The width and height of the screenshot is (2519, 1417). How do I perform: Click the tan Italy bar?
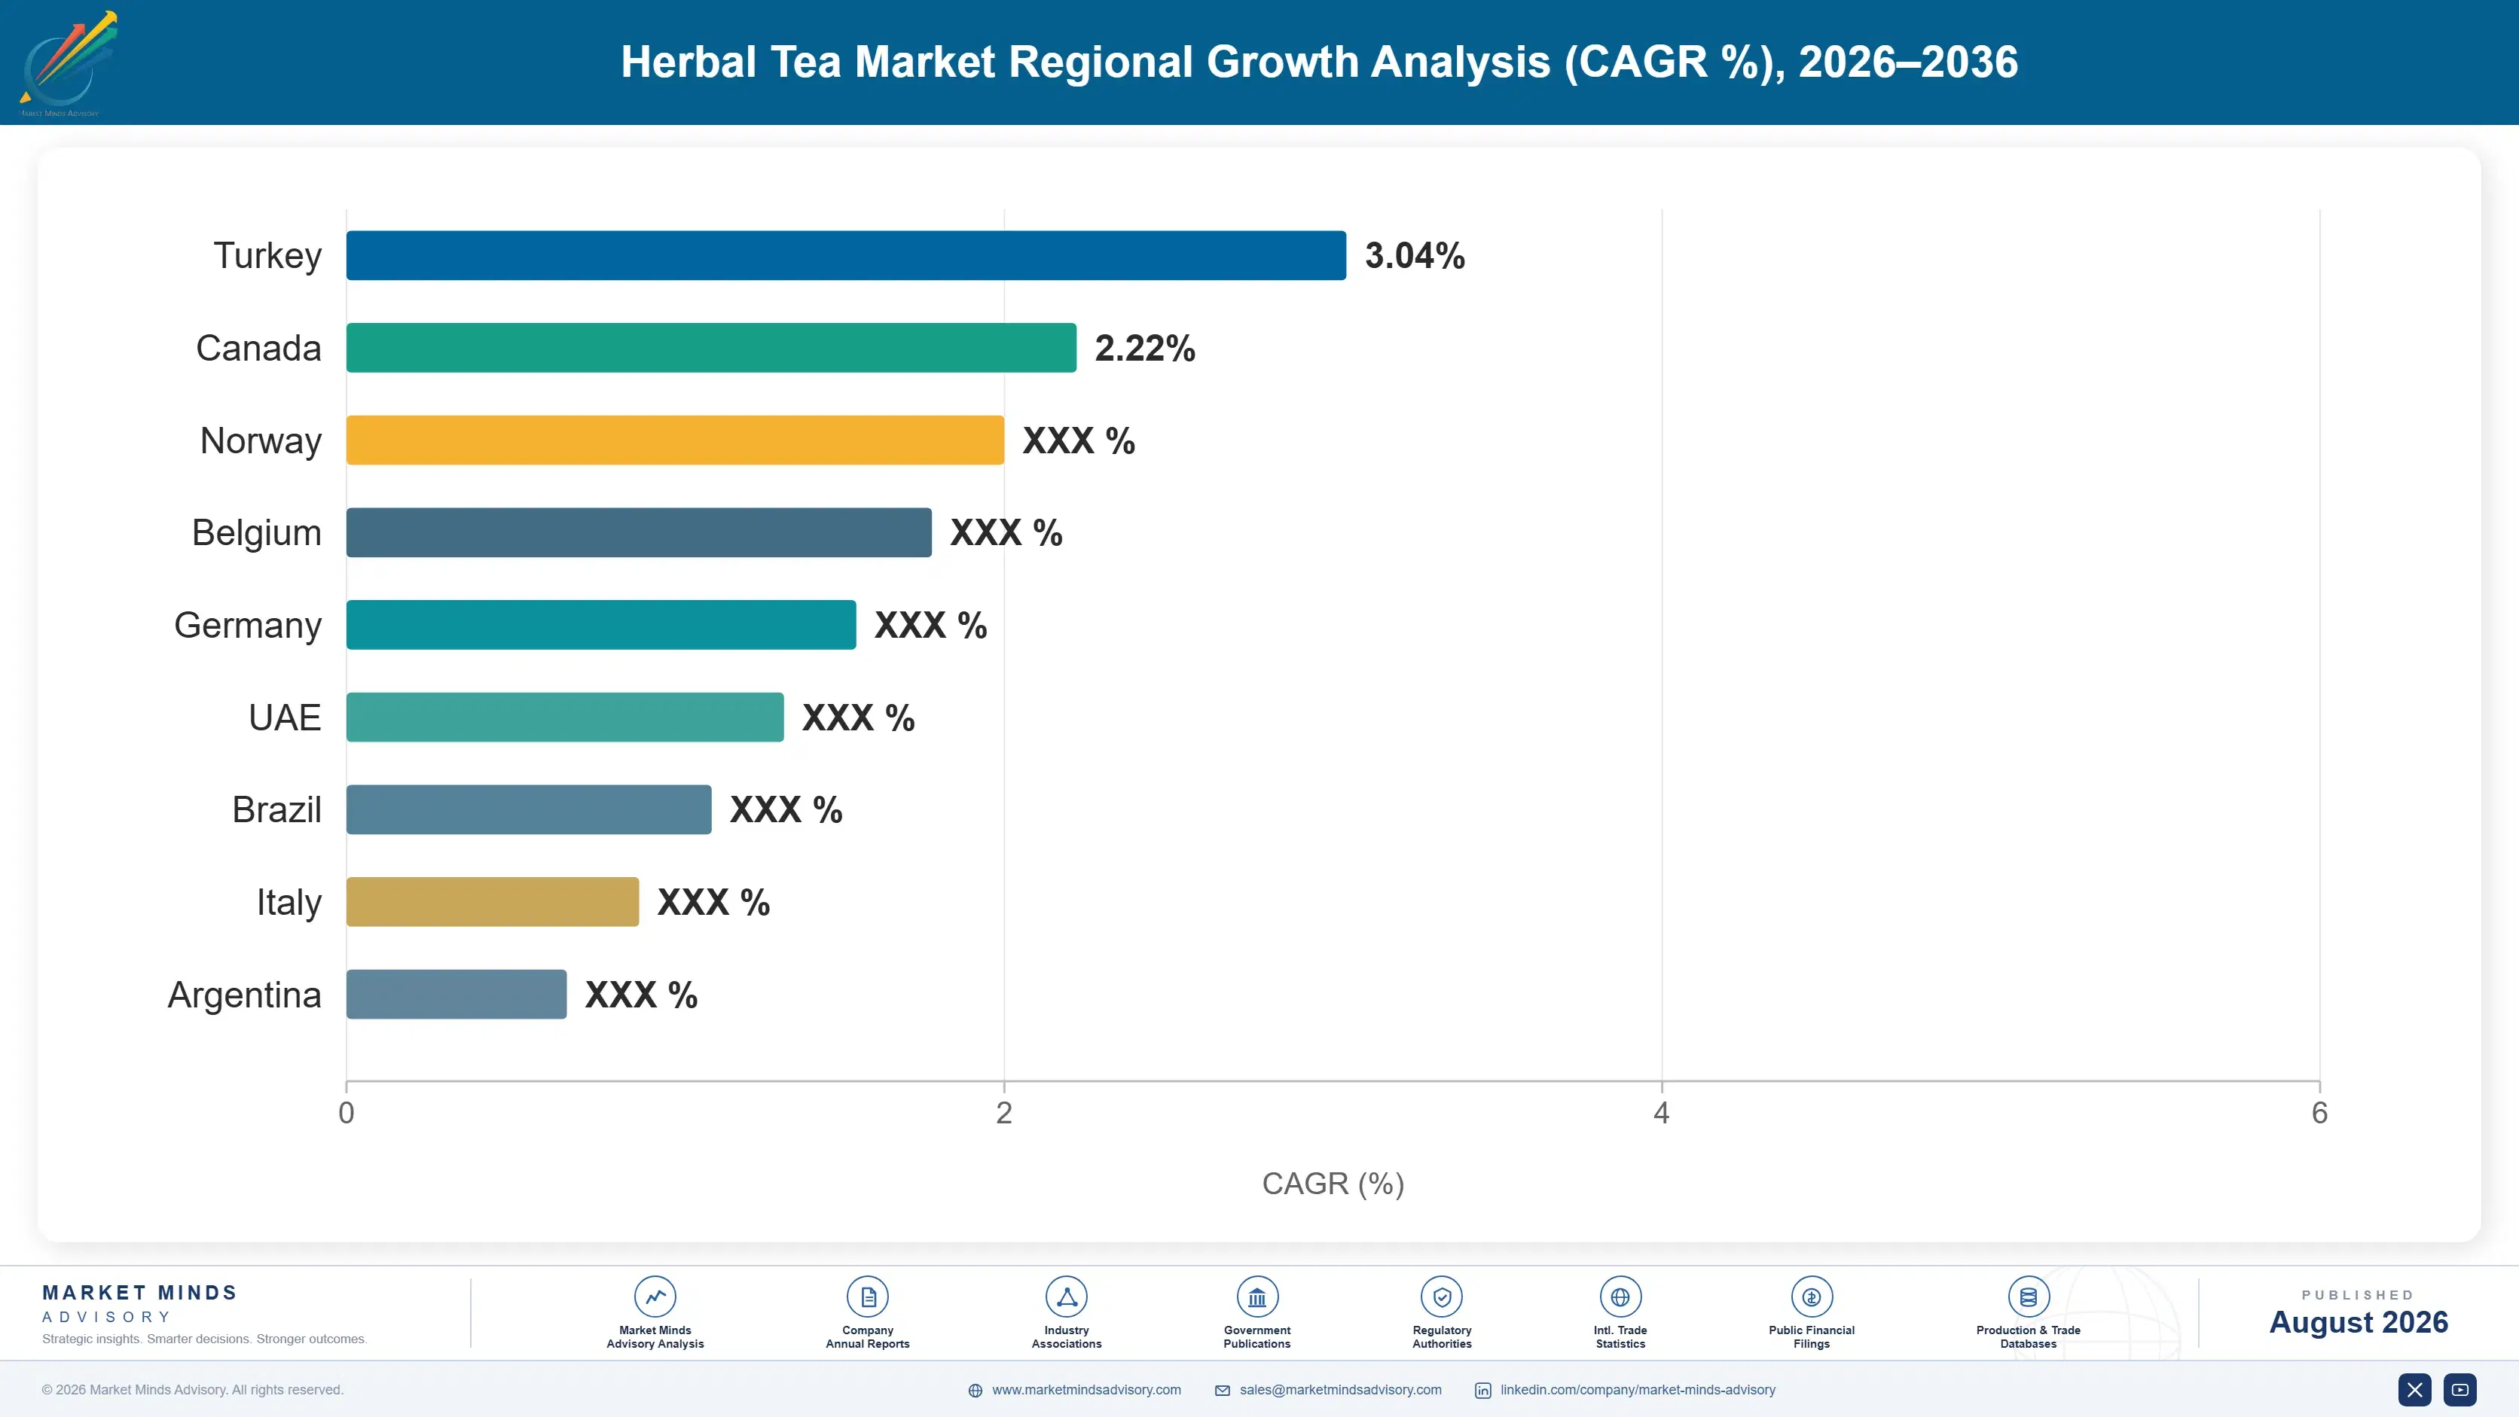tap(493, 902)
